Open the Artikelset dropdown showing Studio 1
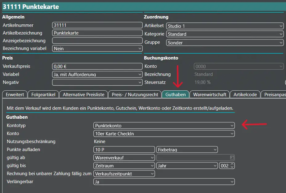The height and width of the screenshot is (193, 286). tap(225, 26)
